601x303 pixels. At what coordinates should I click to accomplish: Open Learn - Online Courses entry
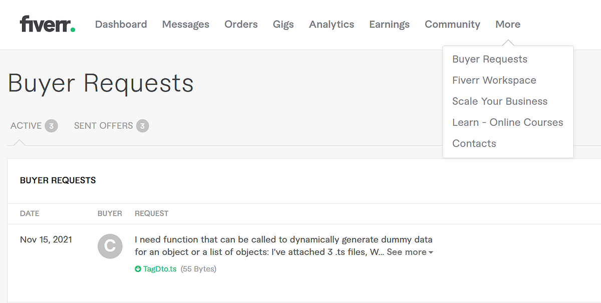point(507,122)
